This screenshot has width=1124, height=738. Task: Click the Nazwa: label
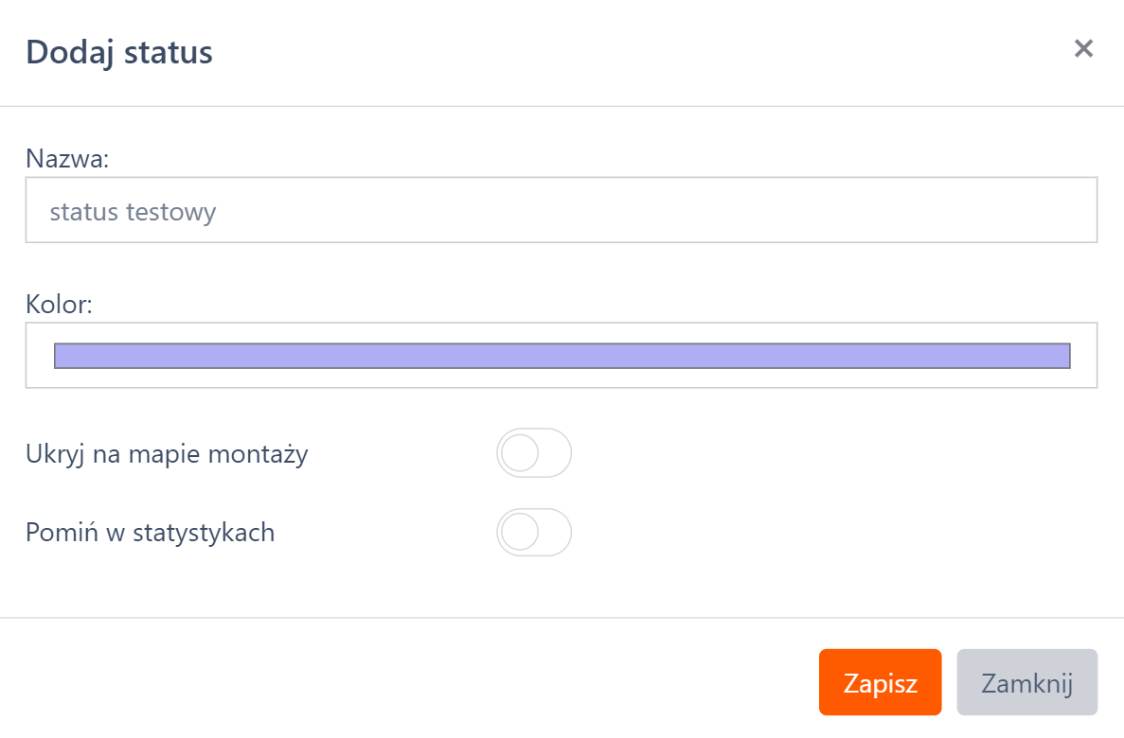click(x=68, y=158)
